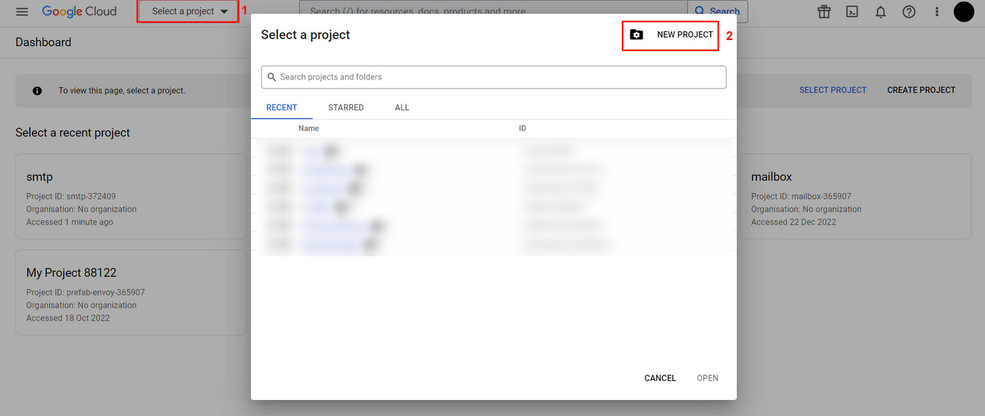Screen dimensions: 985x416
Task: Switch to the ALL tab
Action: [402, 107]
